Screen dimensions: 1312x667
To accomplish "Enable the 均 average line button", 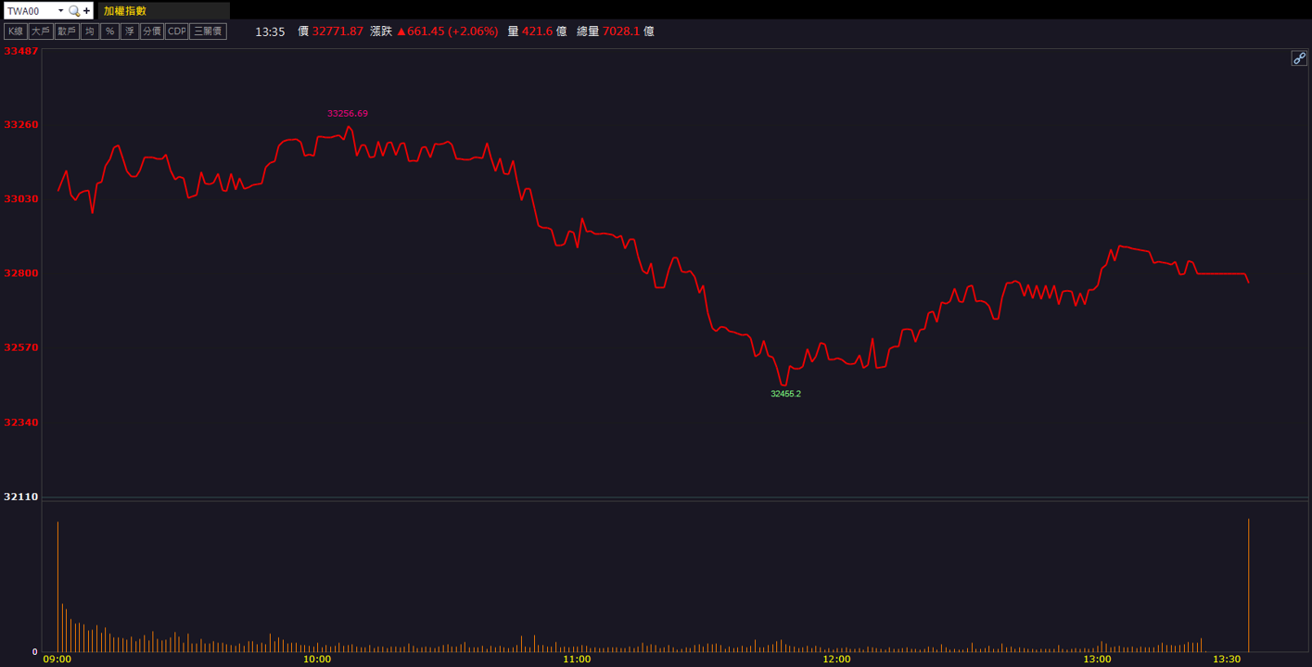I will (89, 31).
